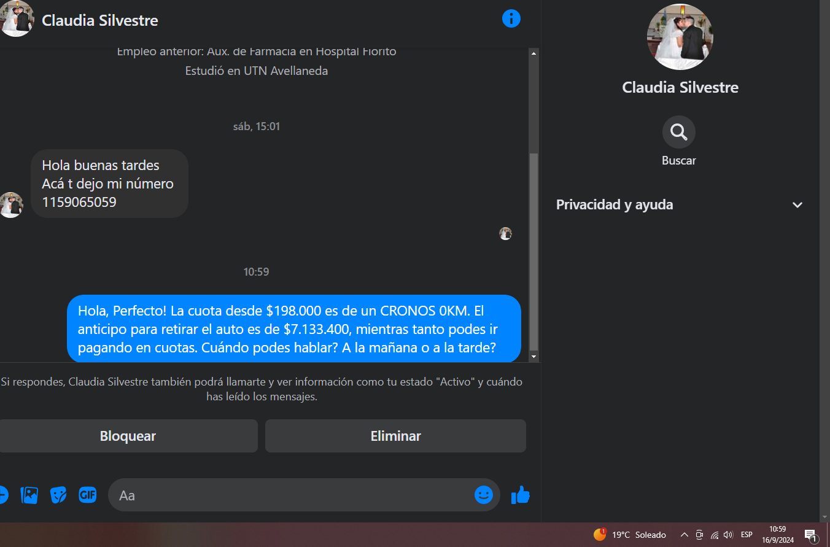This screenshot has width=830, height=547.
Task: Click chat scrollbar down arrow
Action: click(x=533, y=357)
